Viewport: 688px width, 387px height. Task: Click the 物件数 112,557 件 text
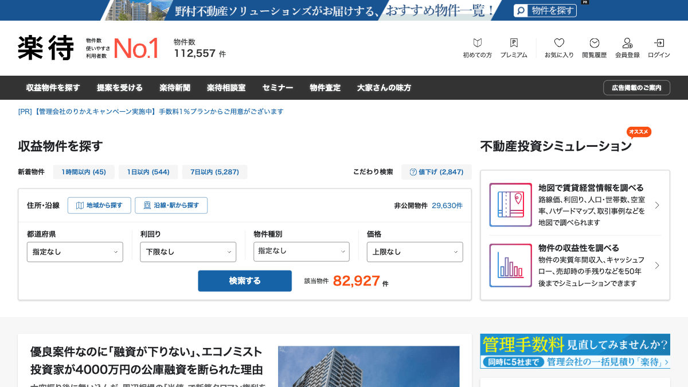200,48
